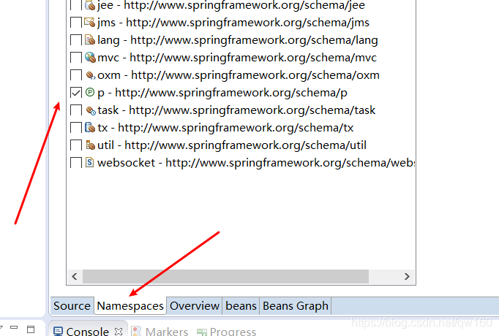Select the jms schema URL row
This screenshot has width=499, height=336.
pos(233,23)
